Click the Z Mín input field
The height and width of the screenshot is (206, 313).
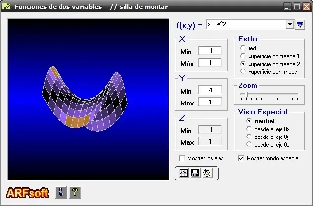tap(210, 130)
